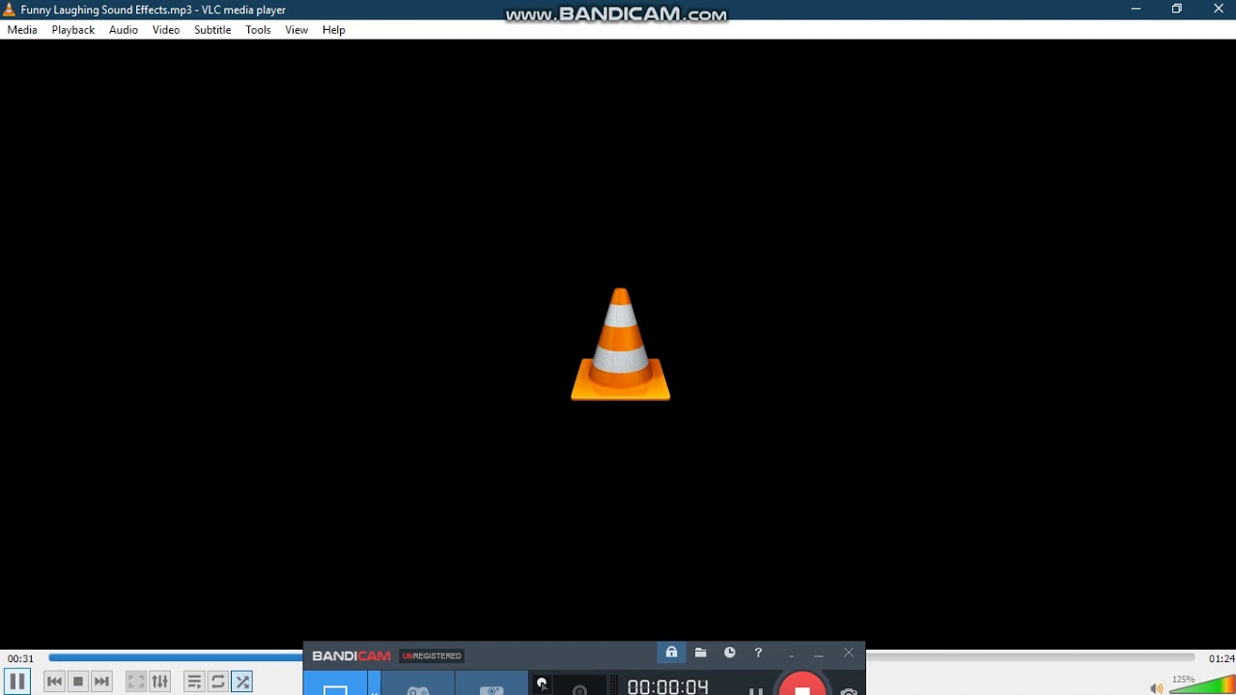1236x695 pixels.
Task: Minimize the VLC media player window
Action: point(1136,9)
